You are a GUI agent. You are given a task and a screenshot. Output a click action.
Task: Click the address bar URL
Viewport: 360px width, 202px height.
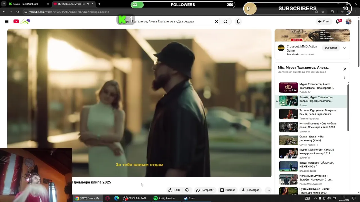pyautogui.click(x=69, y=12)
